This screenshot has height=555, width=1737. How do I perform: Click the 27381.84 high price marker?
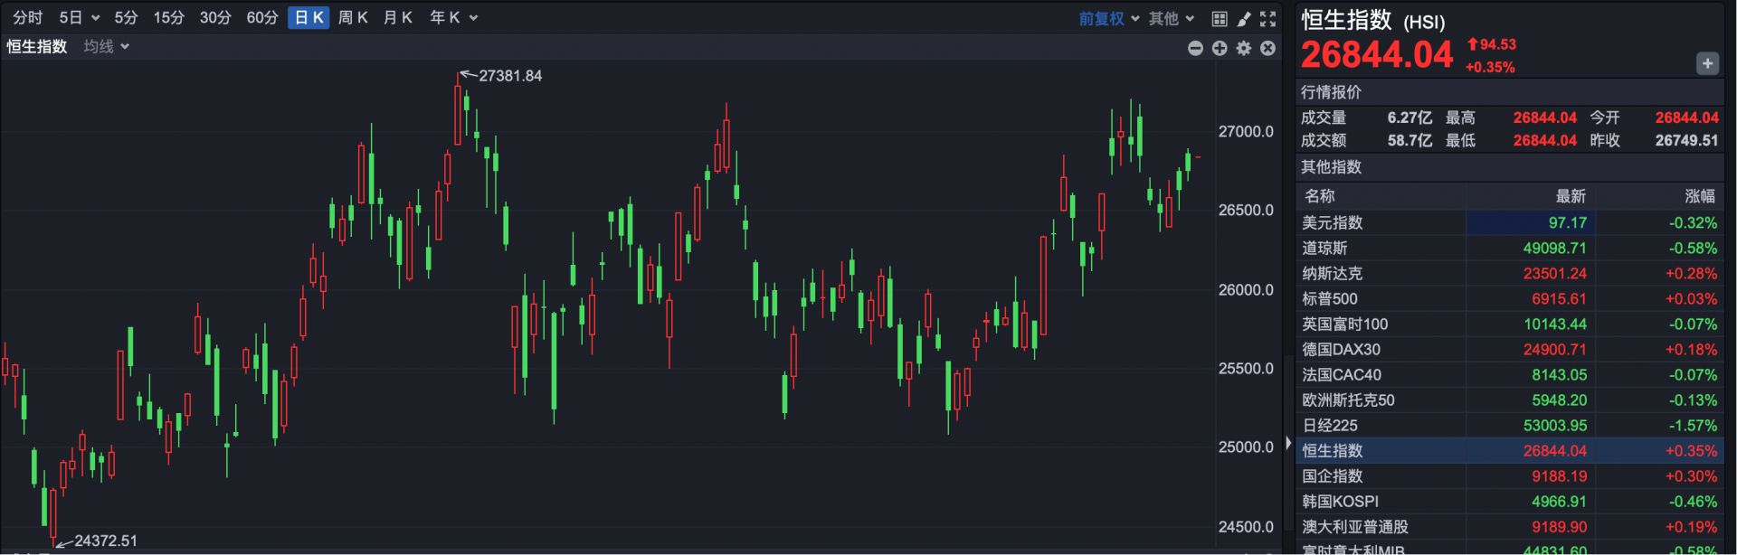point(510,76)
